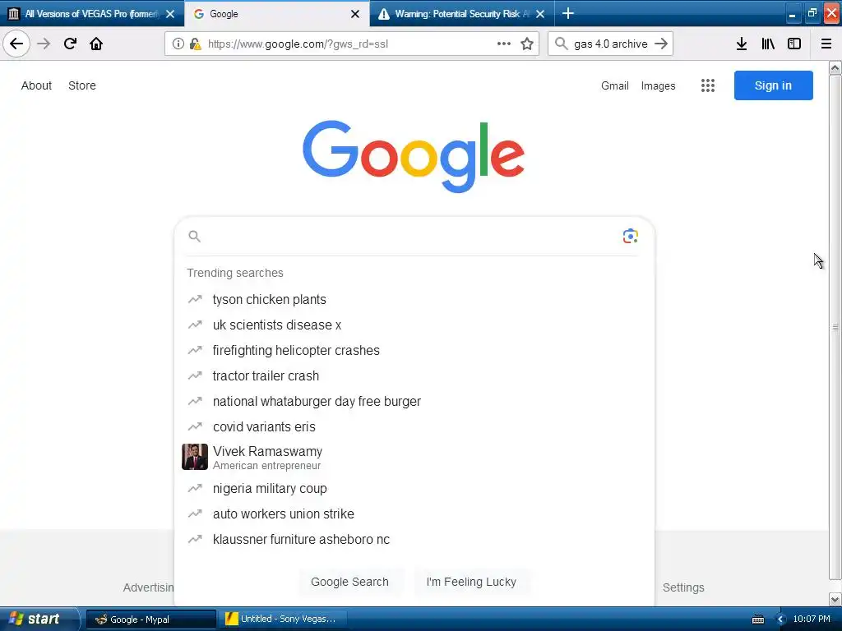Open the Store link
The width and height of the screenshot is (842, 631).
pyautogui.click(x=82, y=85)
